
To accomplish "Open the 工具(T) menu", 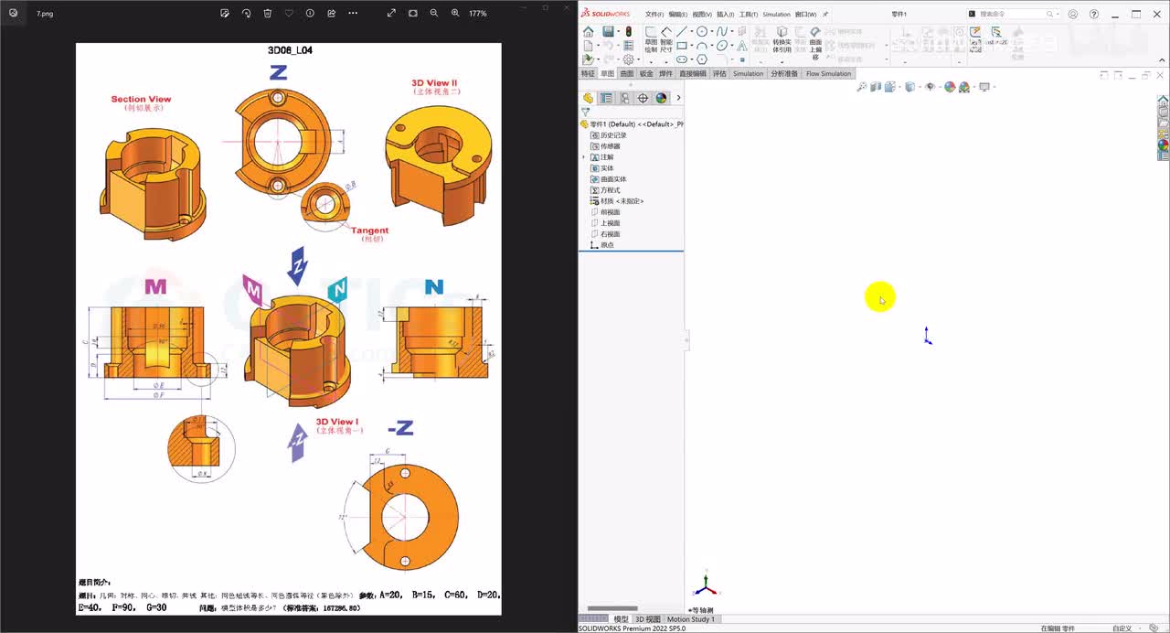I will coord(749,15).
